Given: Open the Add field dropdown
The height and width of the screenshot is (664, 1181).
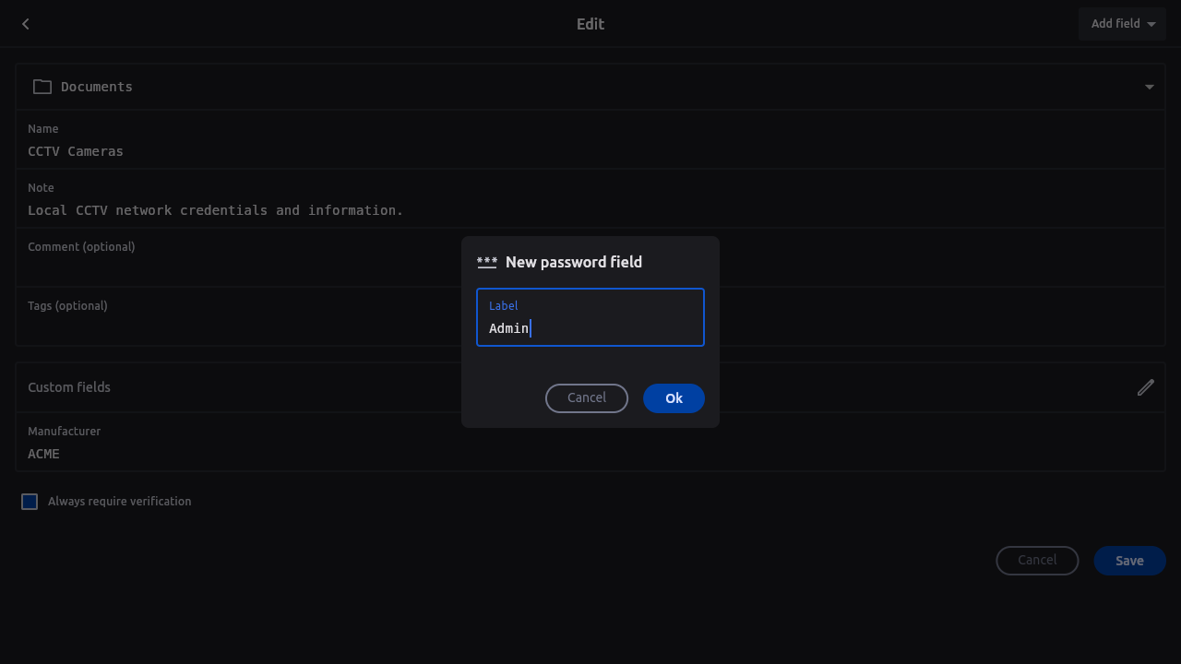Looking at the screenshot, I should (1123, 24).
